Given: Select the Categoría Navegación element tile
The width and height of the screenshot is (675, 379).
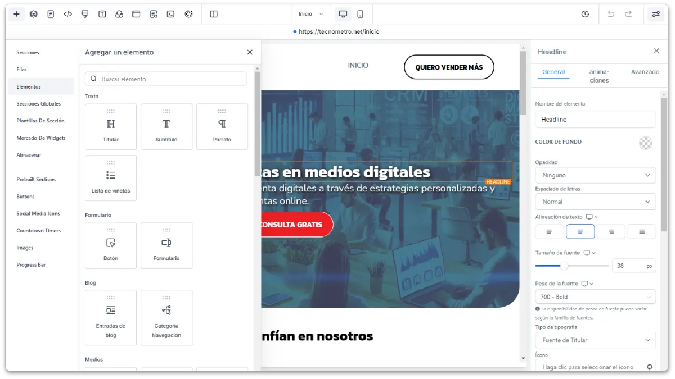Looking at the screenshot, I should (x=166, y=318).
